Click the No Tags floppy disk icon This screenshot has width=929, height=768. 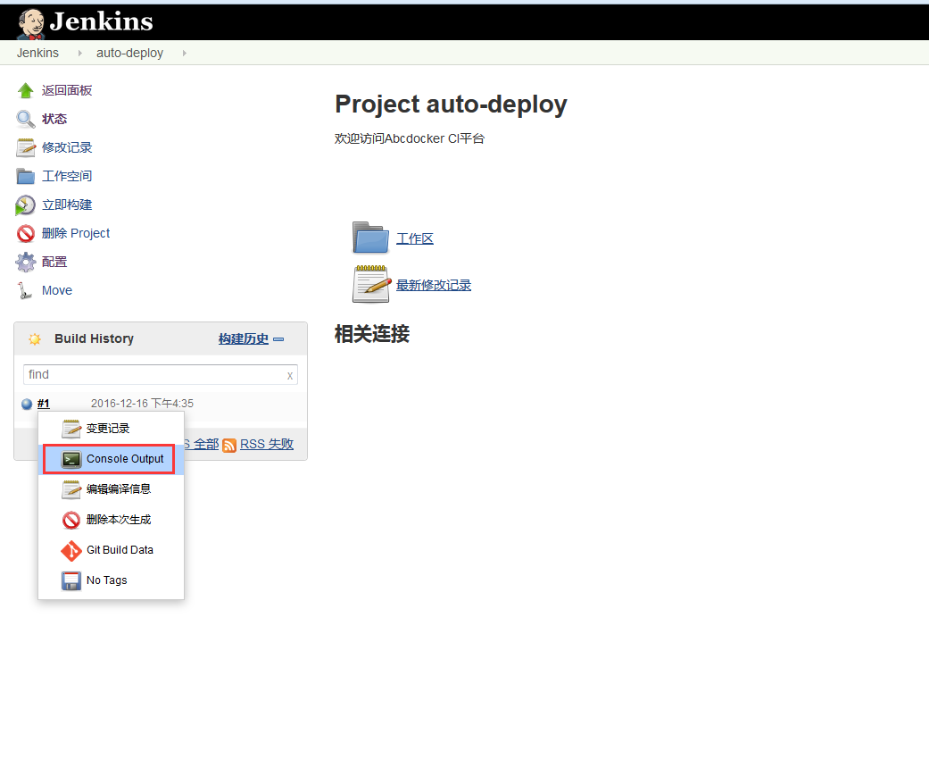[71, 580]
